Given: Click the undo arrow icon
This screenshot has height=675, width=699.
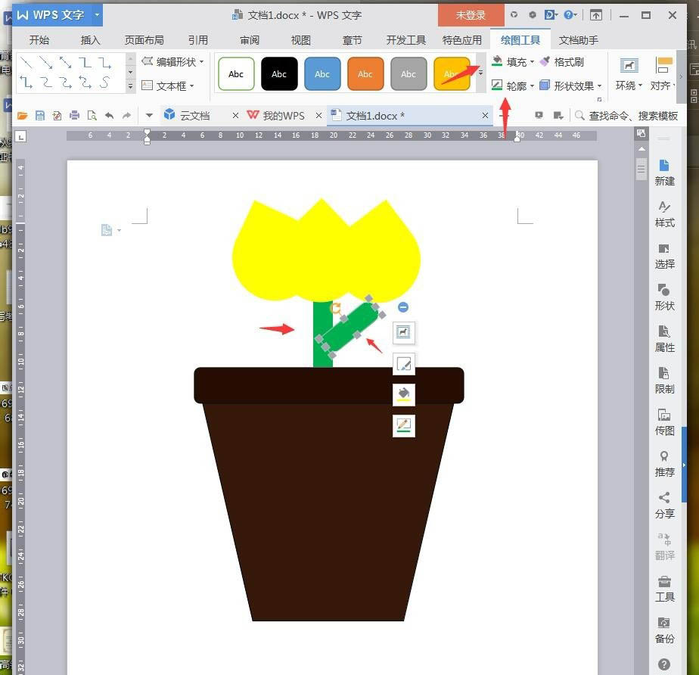Looking at the screenshot, I should tap(109, 116).
